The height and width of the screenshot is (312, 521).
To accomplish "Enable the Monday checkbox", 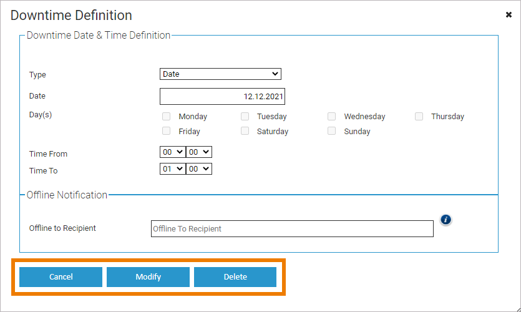I will [167, 117].
